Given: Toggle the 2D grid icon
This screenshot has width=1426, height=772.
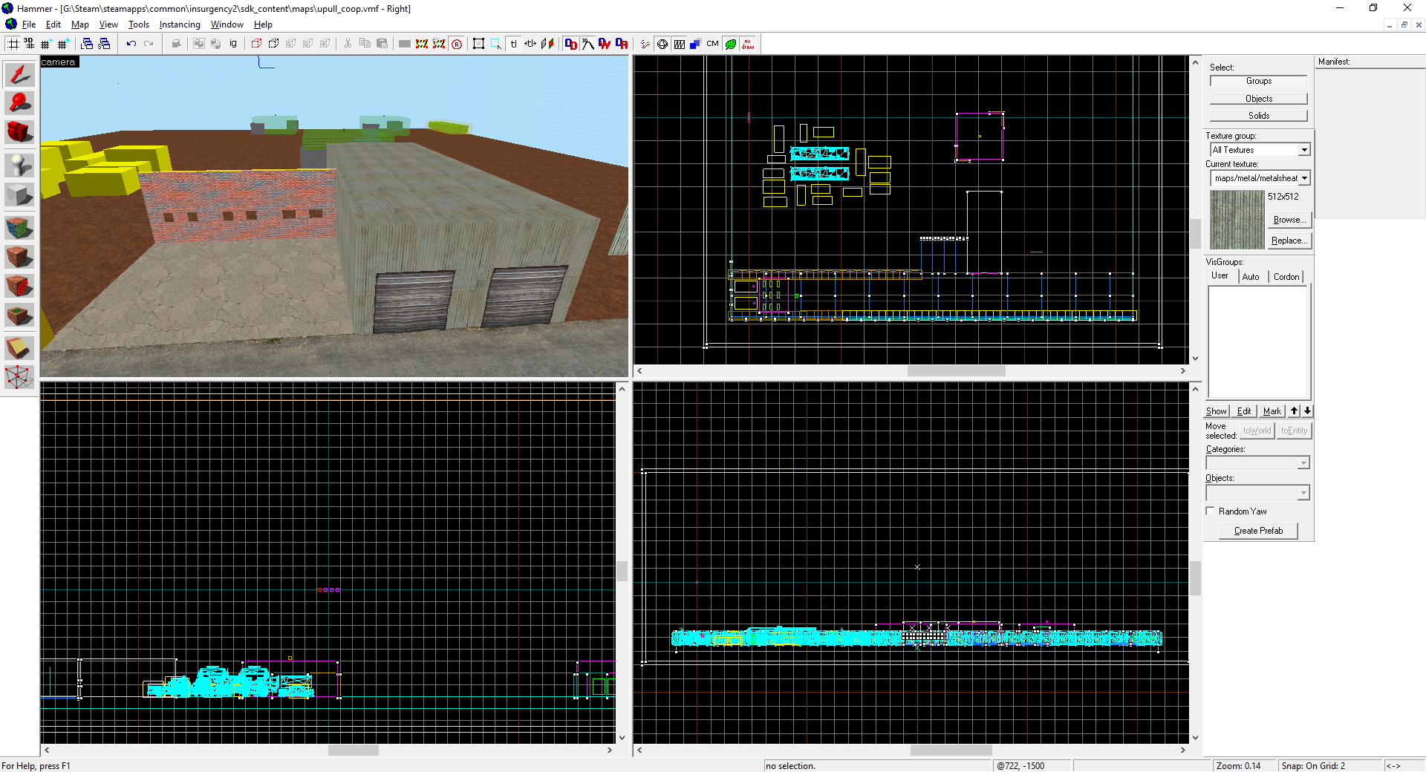Looking at the screenshot, I should (x=13, y=44).
